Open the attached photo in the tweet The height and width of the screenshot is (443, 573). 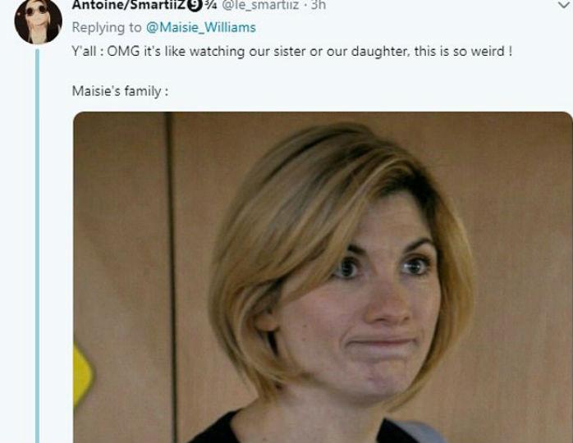[323, 277]
